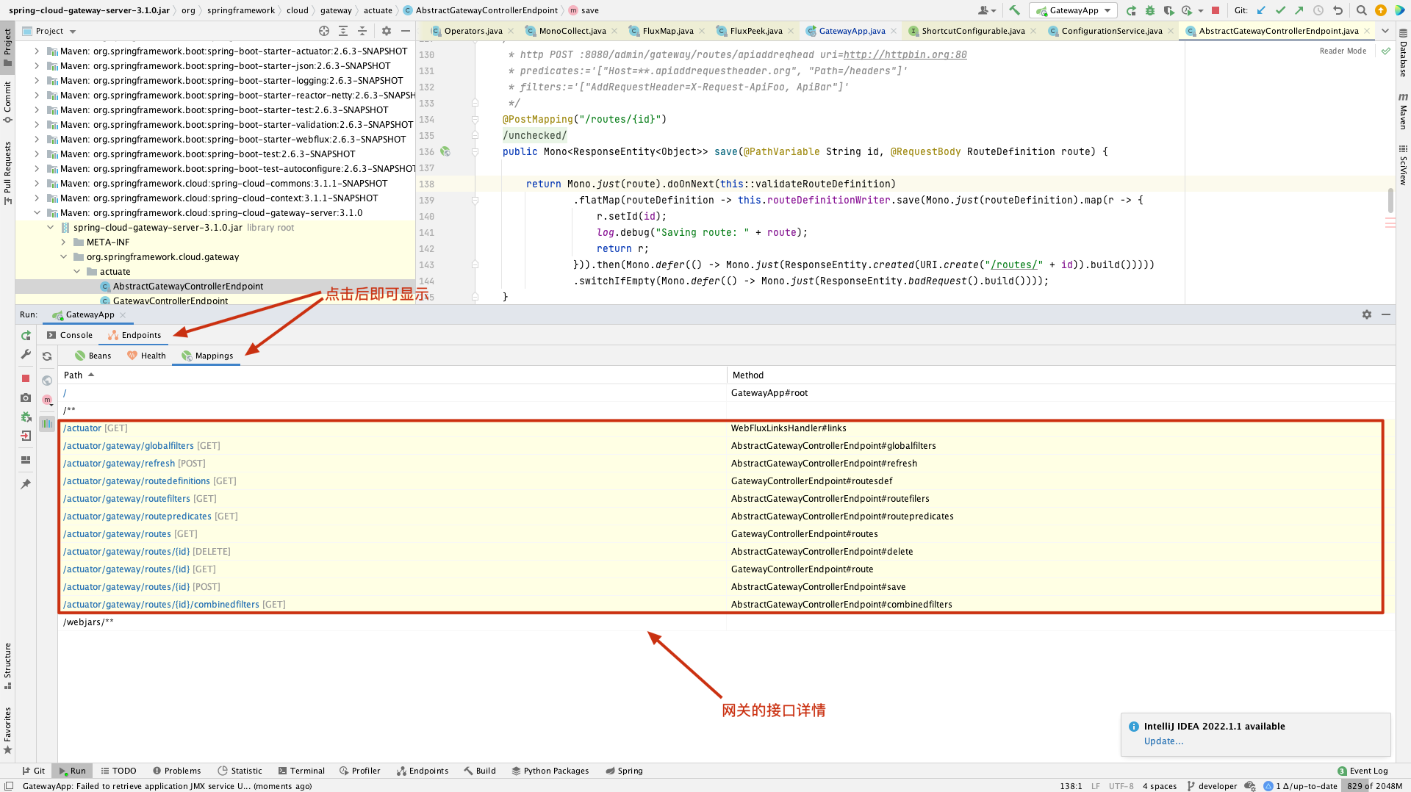The height and width of the screenshot is (792, 1411).
Task: Click the Run panel exit icon
Action: tap(26, 436)
